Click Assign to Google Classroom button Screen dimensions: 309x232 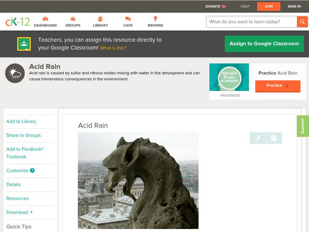click(264, 44)
